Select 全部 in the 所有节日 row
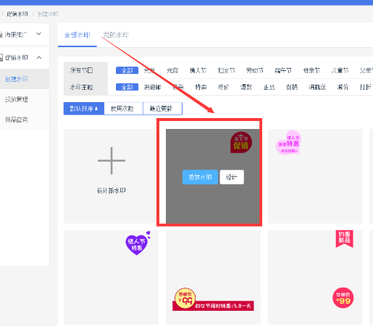Image resolution: width=373 pixels, height=326 pixels. [127, 70]
